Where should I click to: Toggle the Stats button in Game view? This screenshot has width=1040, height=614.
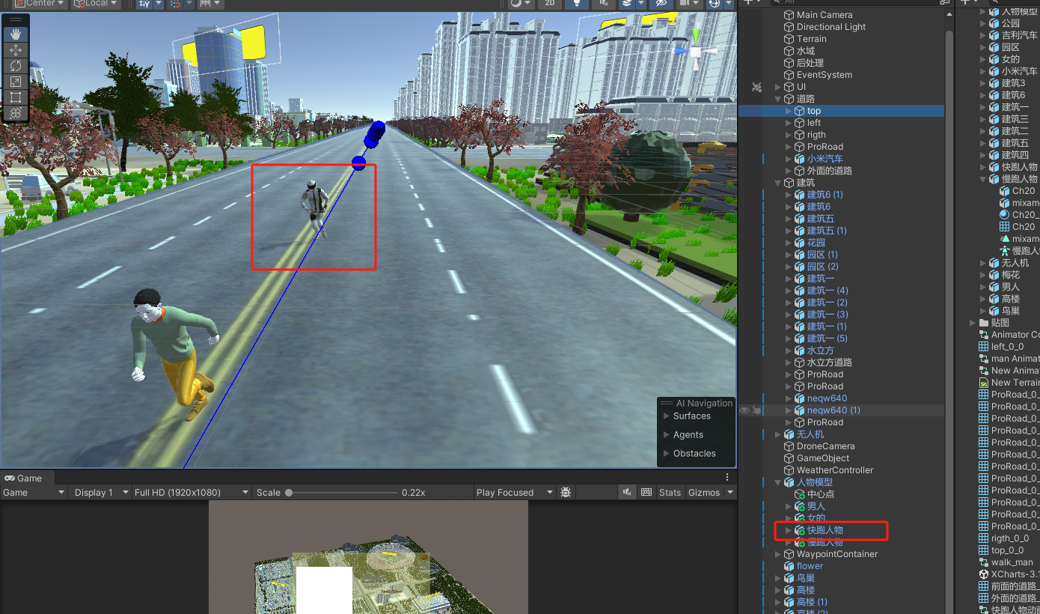pos(670,492)
